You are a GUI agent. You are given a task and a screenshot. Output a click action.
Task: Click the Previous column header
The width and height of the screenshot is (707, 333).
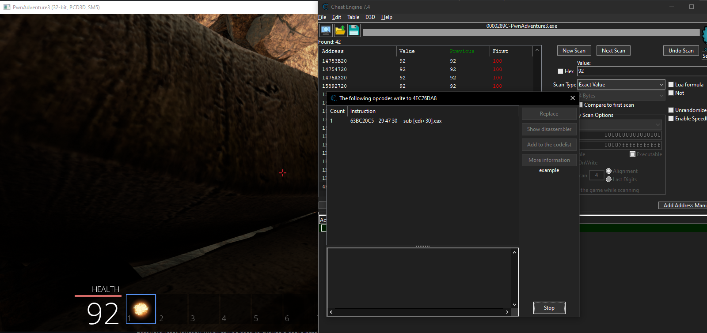(468, 51)
